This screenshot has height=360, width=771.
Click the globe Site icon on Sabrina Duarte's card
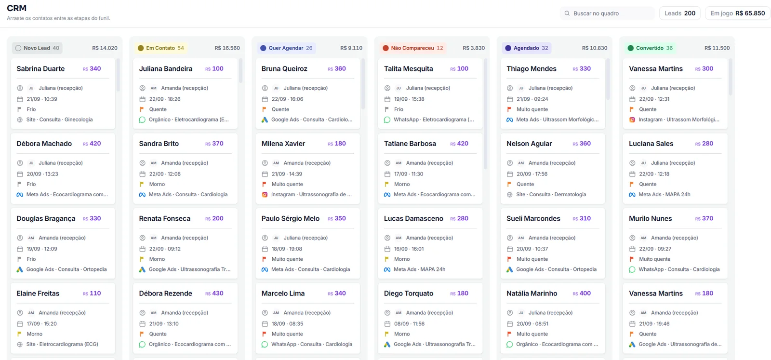tap(20, 120)
